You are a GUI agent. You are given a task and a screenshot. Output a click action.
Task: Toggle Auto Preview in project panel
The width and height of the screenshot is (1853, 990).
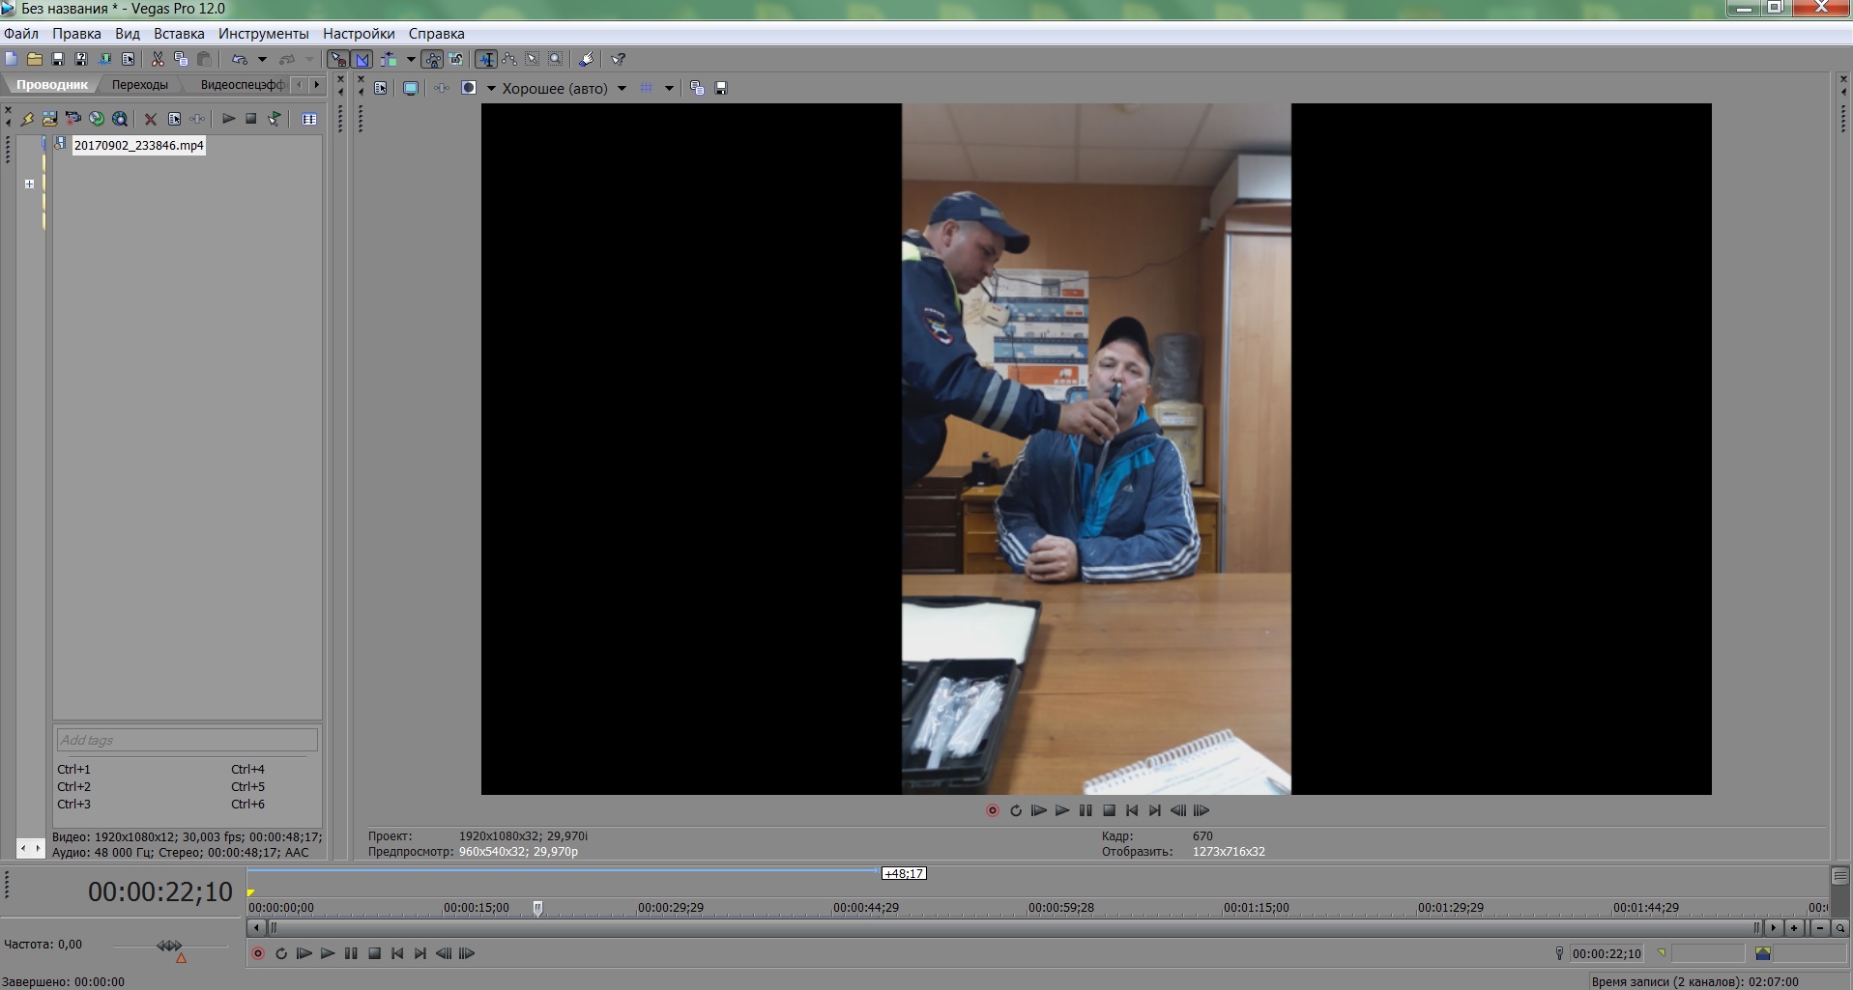(x=275, y=119)
